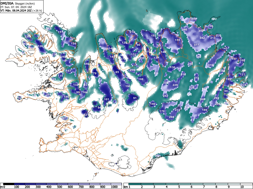The image size is (253, 189).
Task: Select the '128' visibility value
Action: click(124, 43)
